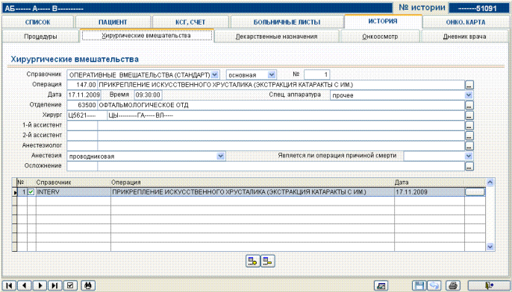Open lookup for Хирург field
This screenshot has width=512, height=292.
tap(469, 115)
